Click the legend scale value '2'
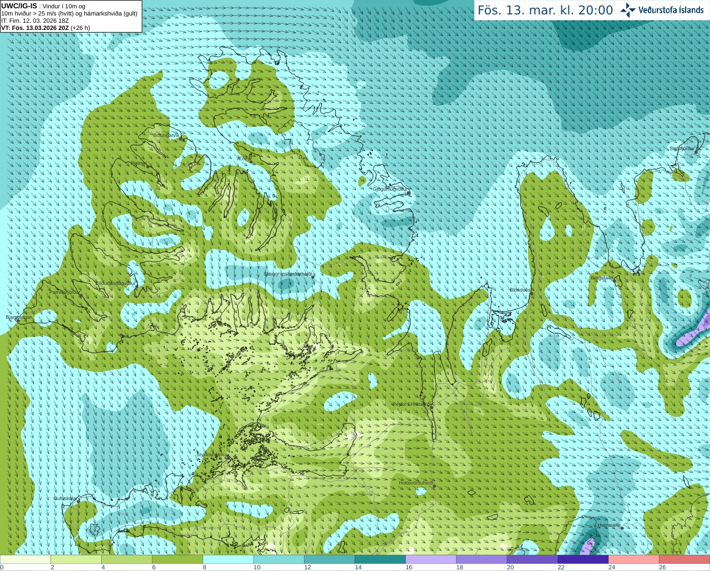The image size is (710, 571). coord(52,568)
